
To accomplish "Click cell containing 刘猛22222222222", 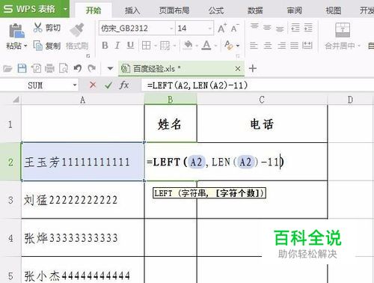I will point(83,200).
